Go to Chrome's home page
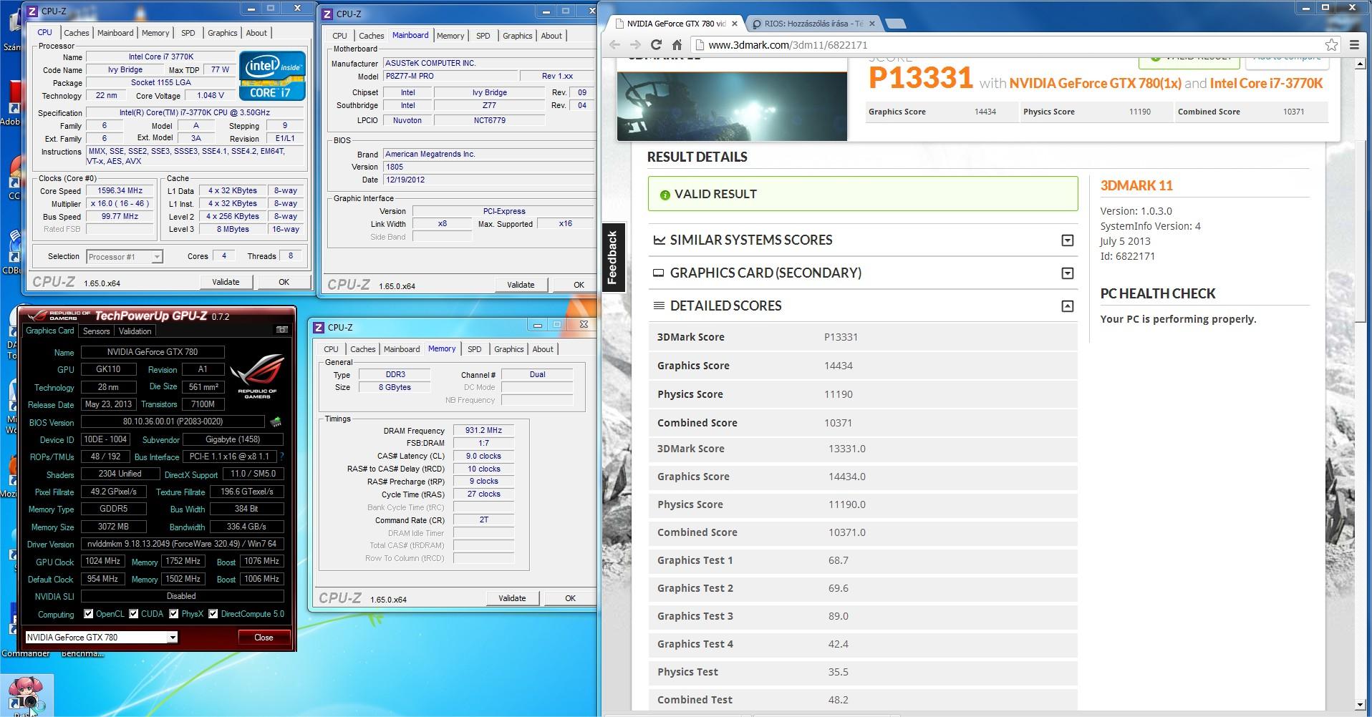1372x717 pixels. pyautogui.click(x=676, y=44)
